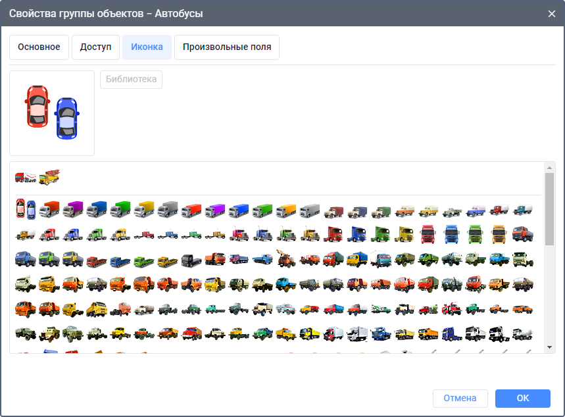The image size is (565, 417).
Task: Select the maroon tarp-covered old truck icon
Action: click(x=333, y=212)
